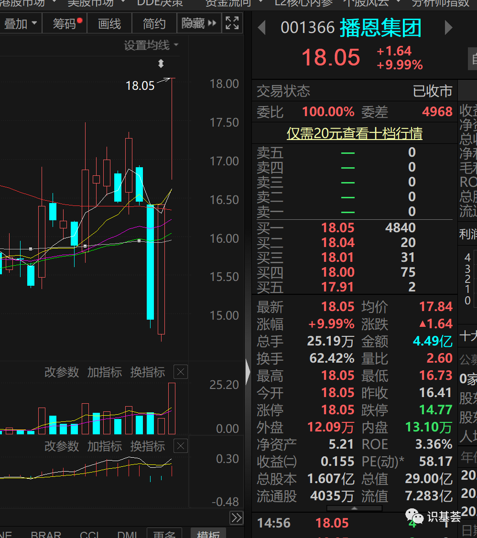Open the 设置均线 moving average dropdown
Viewport: 477px width, 538px height.
point(152,45)
